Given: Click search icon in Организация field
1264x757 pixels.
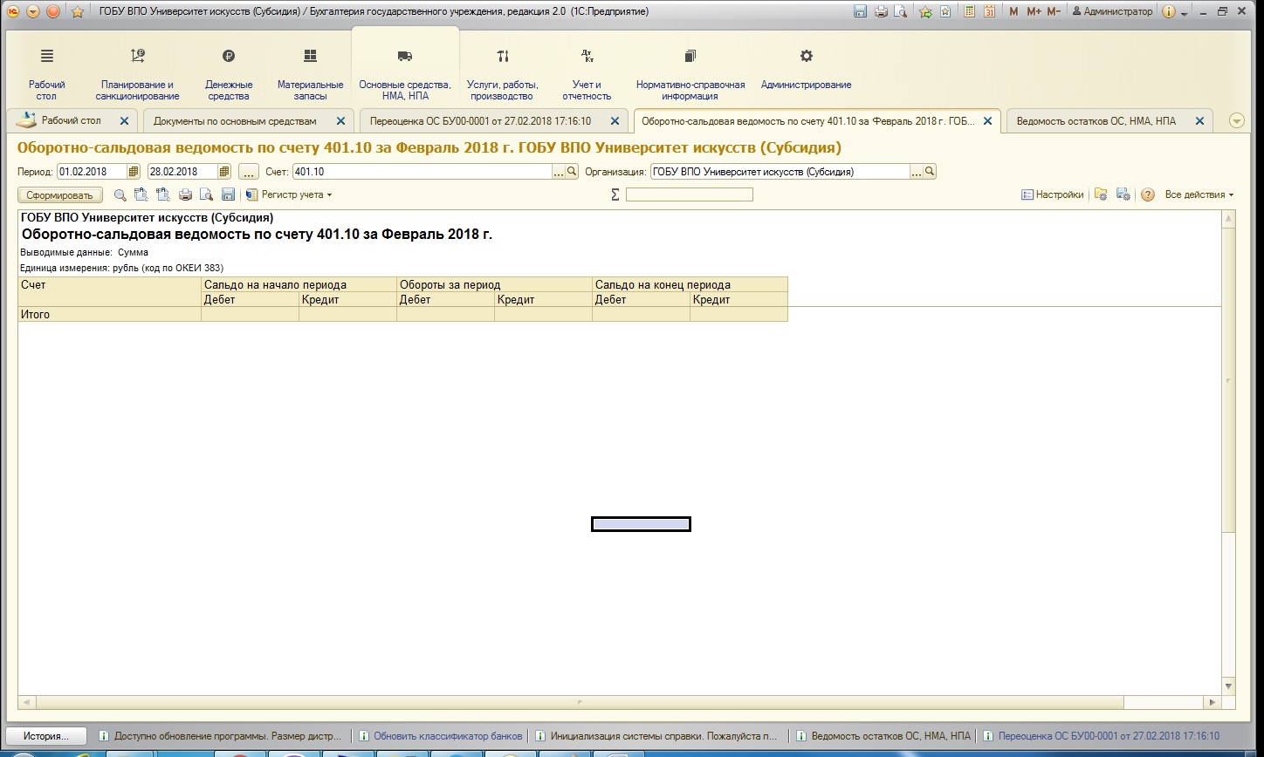Looking at the screenshot, I should pos(930,172).
